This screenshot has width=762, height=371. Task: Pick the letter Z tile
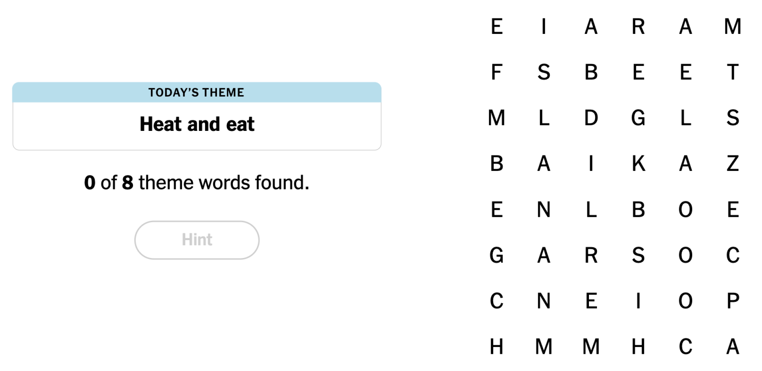733,164
